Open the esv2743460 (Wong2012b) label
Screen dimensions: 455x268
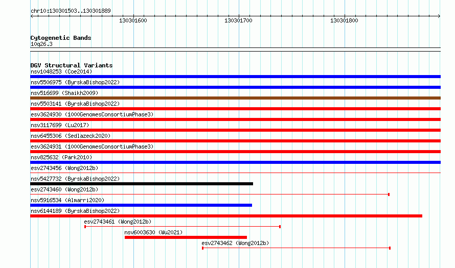[64, 189]
